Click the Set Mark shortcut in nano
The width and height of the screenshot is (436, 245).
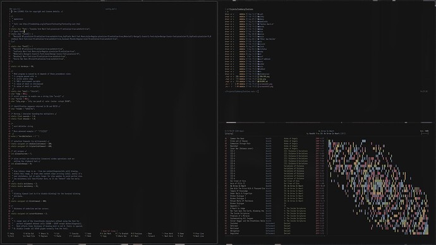coord(106,234)
